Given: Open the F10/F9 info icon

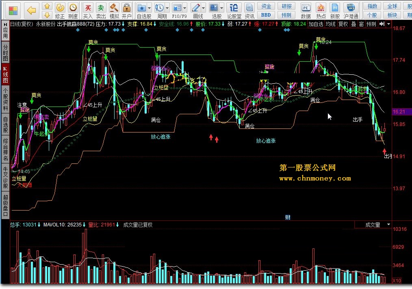Looking at the screenshot, I should pyautogui.click(x=178, y=8).
